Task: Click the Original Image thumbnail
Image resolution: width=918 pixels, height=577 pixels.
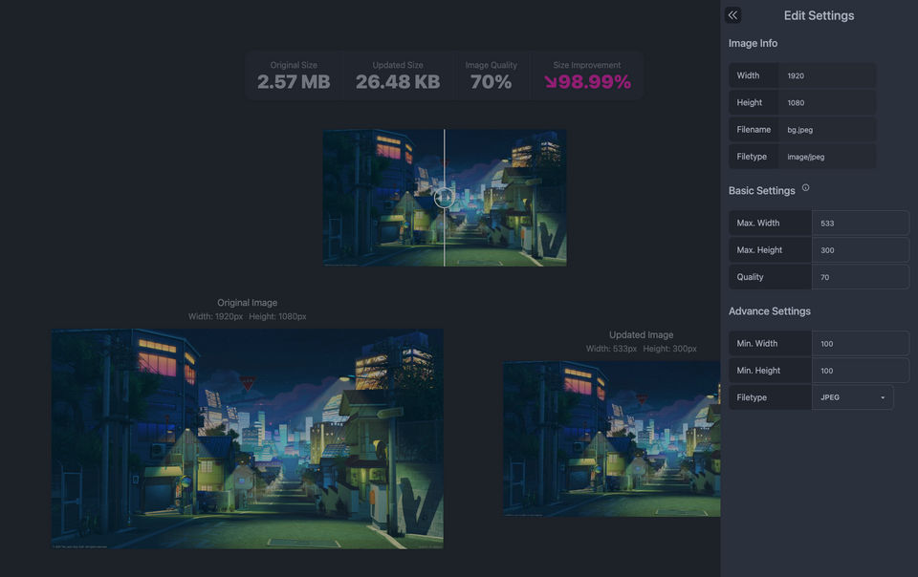Action: point(247,438)
